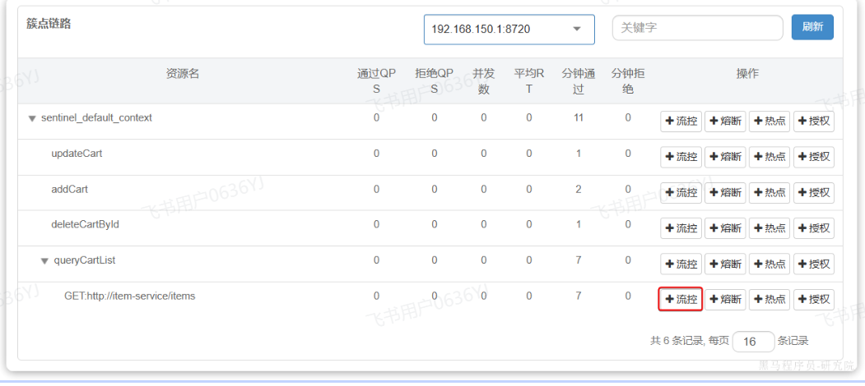Screen dimensions: 865x386
Task: Select the sentinel_default_context resource name
Action: (96, 117)
